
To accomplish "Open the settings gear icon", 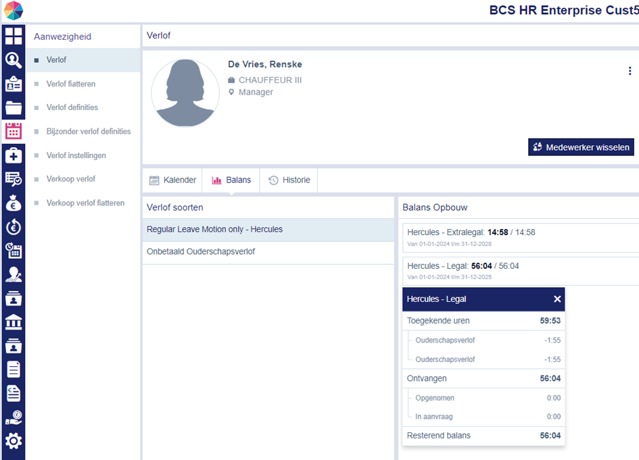I will click(x=14, y=441).
